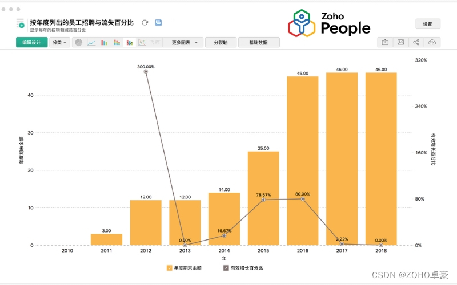Toggle the 年度期末余额 legend checkbox
The width and height of the screenshot is (457, 285).
[x=169, y=268]
